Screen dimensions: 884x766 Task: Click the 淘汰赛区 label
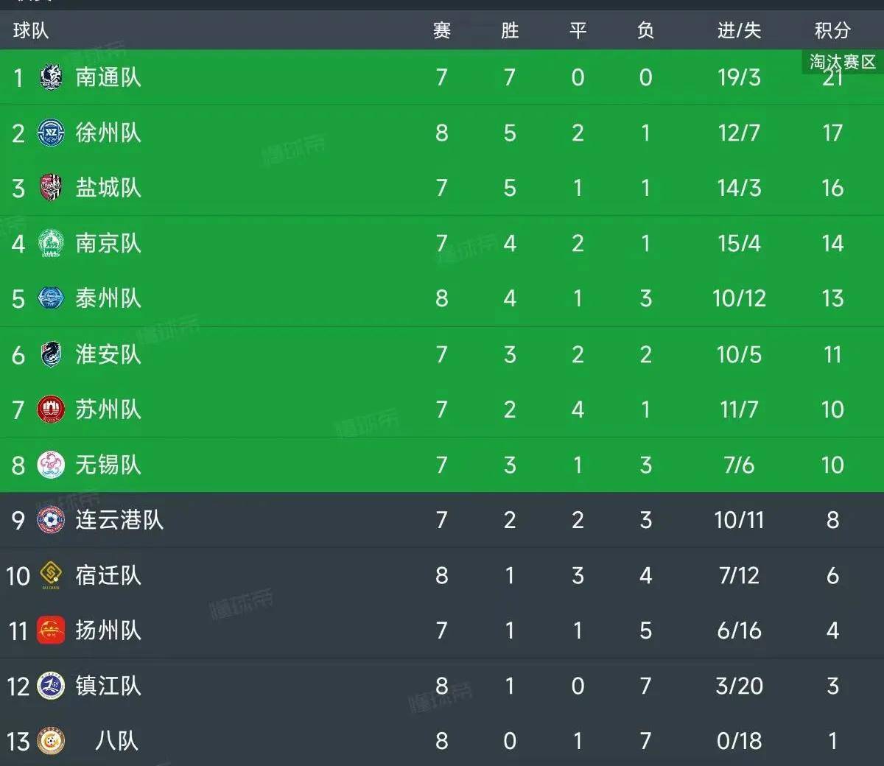pyautogui.click(x=843, y=62)
